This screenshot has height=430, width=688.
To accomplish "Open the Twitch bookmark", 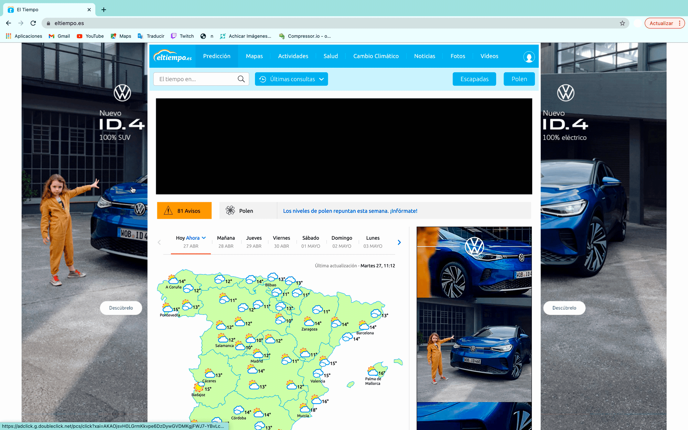I will (183, 36).
